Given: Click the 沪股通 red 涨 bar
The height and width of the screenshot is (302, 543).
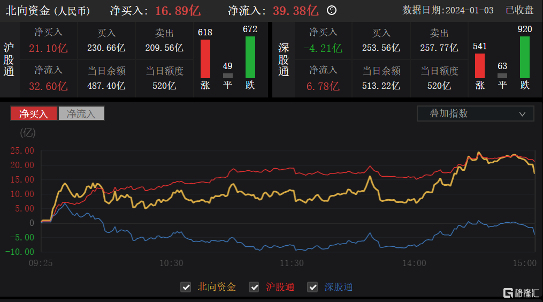Looking at the screenshot, I should (205, 58).
